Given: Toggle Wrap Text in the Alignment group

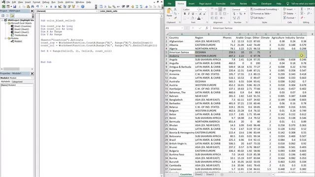Looking at the screenshot, I should click(224, 9).
